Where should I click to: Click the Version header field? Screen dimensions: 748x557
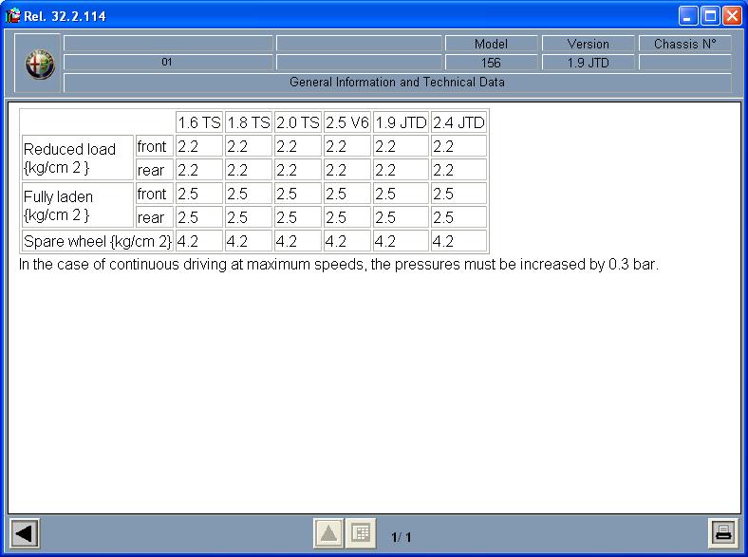[x=588, y=44]
